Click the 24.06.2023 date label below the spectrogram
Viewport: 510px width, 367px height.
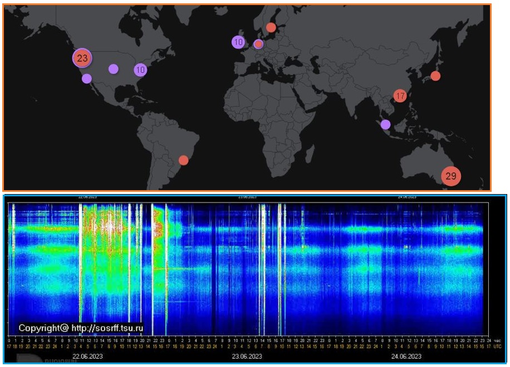[x=407, y=356]
